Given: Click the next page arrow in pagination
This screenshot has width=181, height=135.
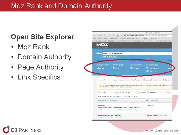Looking at the screenshot, I should 137,96.
